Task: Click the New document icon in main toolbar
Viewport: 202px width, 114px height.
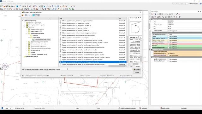Action: [2, 6]
